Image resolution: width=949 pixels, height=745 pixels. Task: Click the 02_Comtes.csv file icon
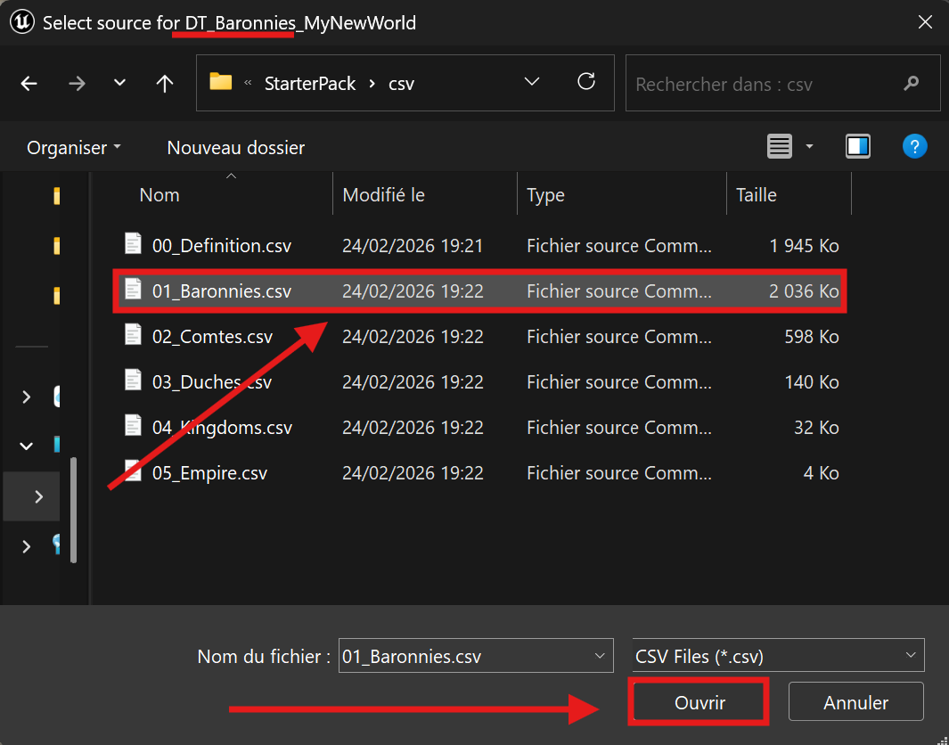tap(133, 334)
